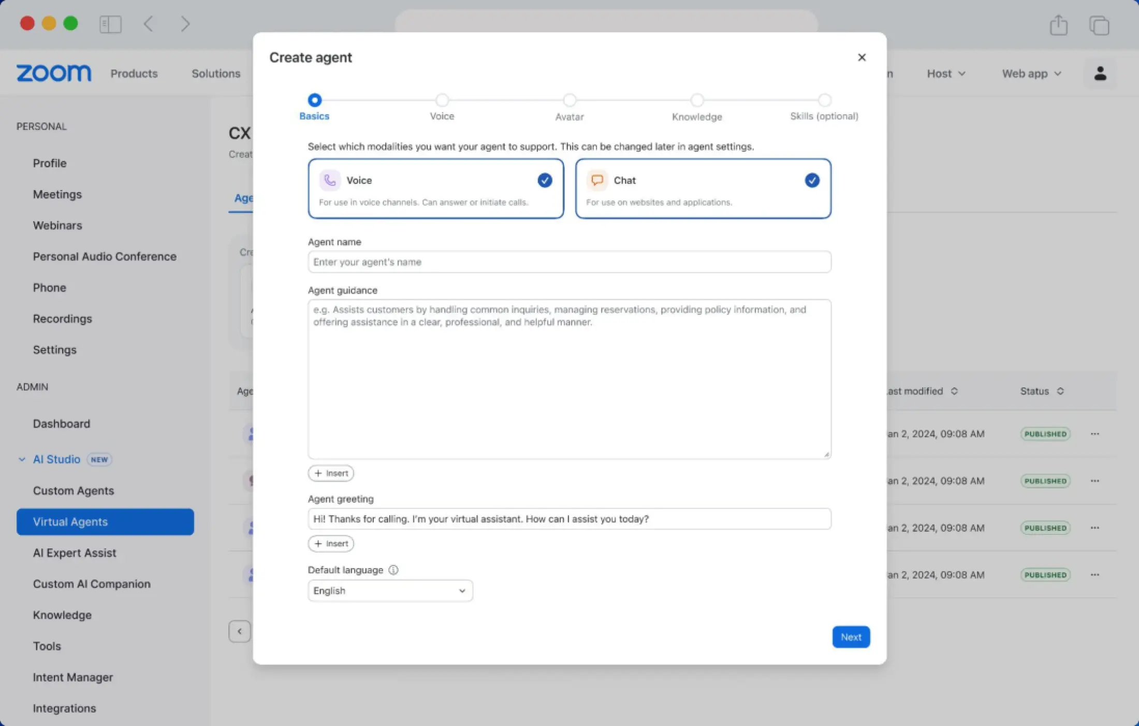The height and width of the screenshot is (726, 1139).
Task: Open the browser tabs overview icon
Action: click(x=1099, y=24)
